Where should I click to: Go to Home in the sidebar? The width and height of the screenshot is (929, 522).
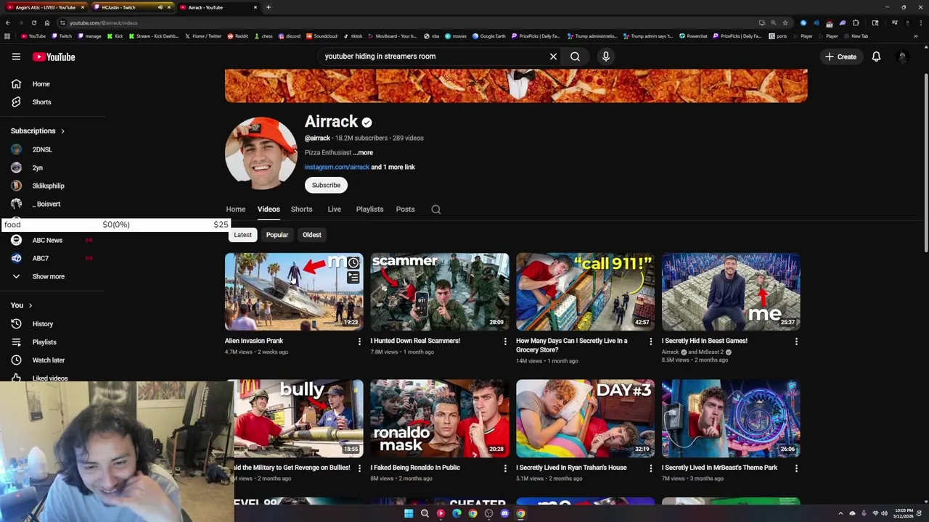41,84
